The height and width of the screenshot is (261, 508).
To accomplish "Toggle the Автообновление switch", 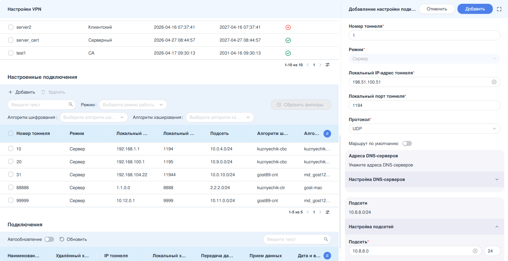I will point(49,239).
